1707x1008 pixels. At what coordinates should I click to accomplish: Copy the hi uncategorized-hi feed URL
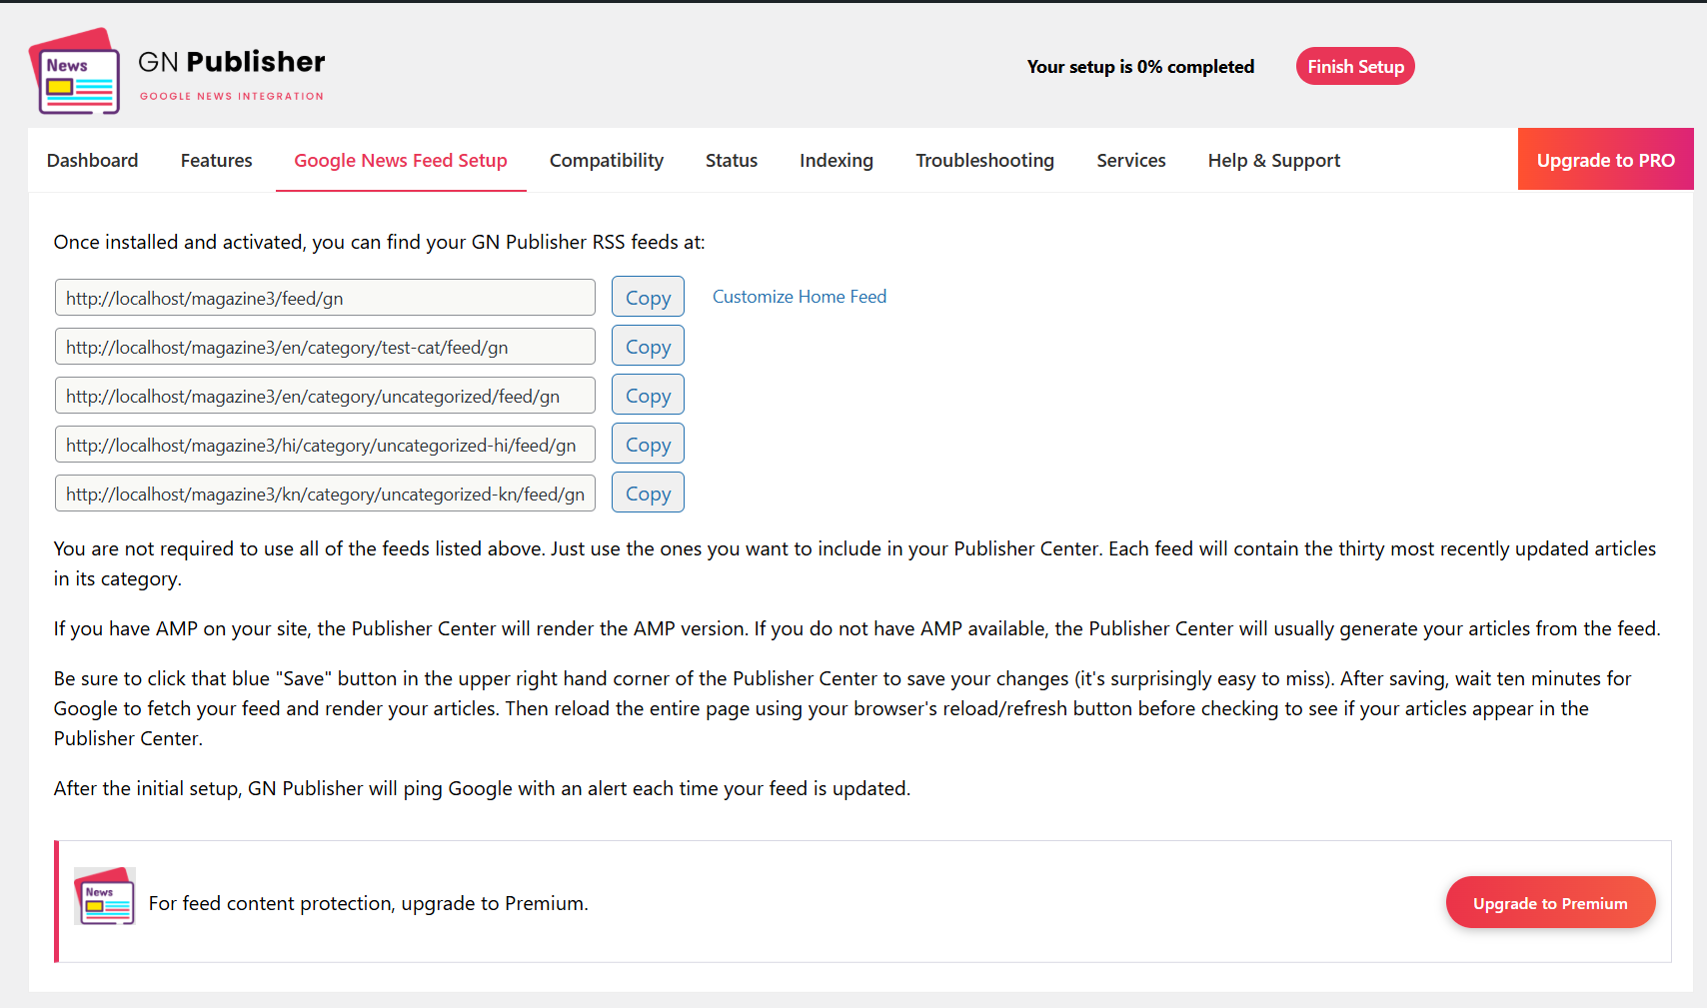pos(648,443)
